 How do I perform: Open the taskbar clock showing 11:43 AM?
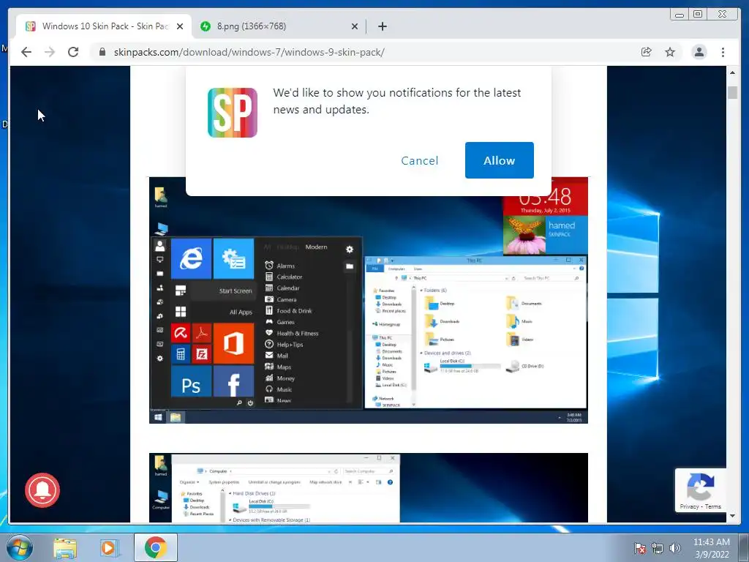click(x=711, y=548)
